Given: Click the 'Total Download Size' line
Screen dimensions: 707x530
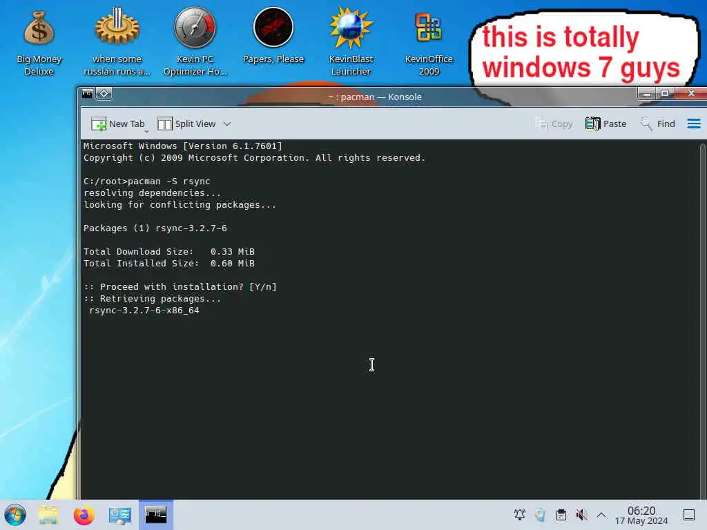Looking at the screenshot, I should point(169,251).
